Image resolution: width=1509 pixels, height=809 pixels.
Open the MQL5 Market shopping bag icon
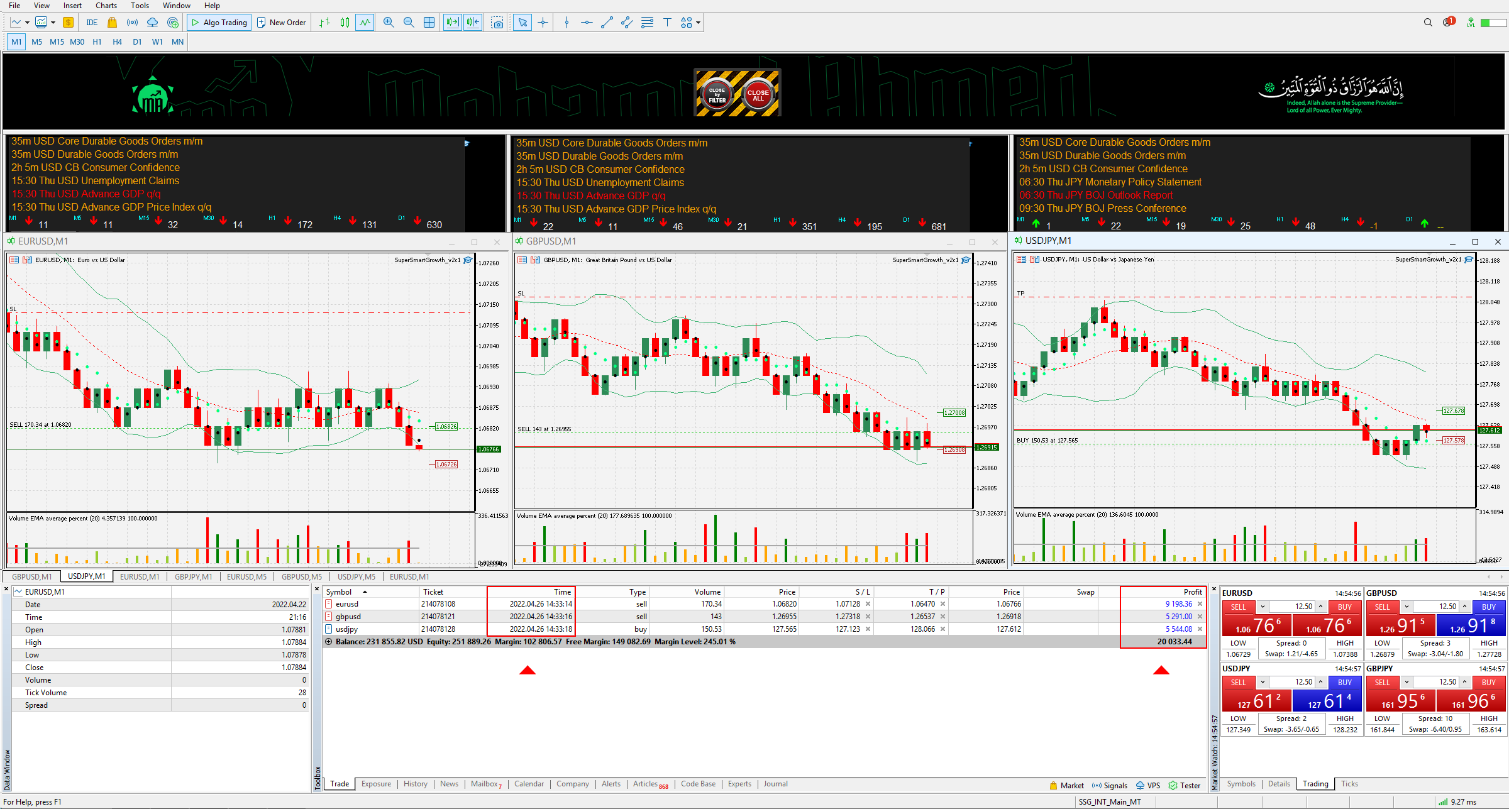pyautogui.click(x=112, y=23)
